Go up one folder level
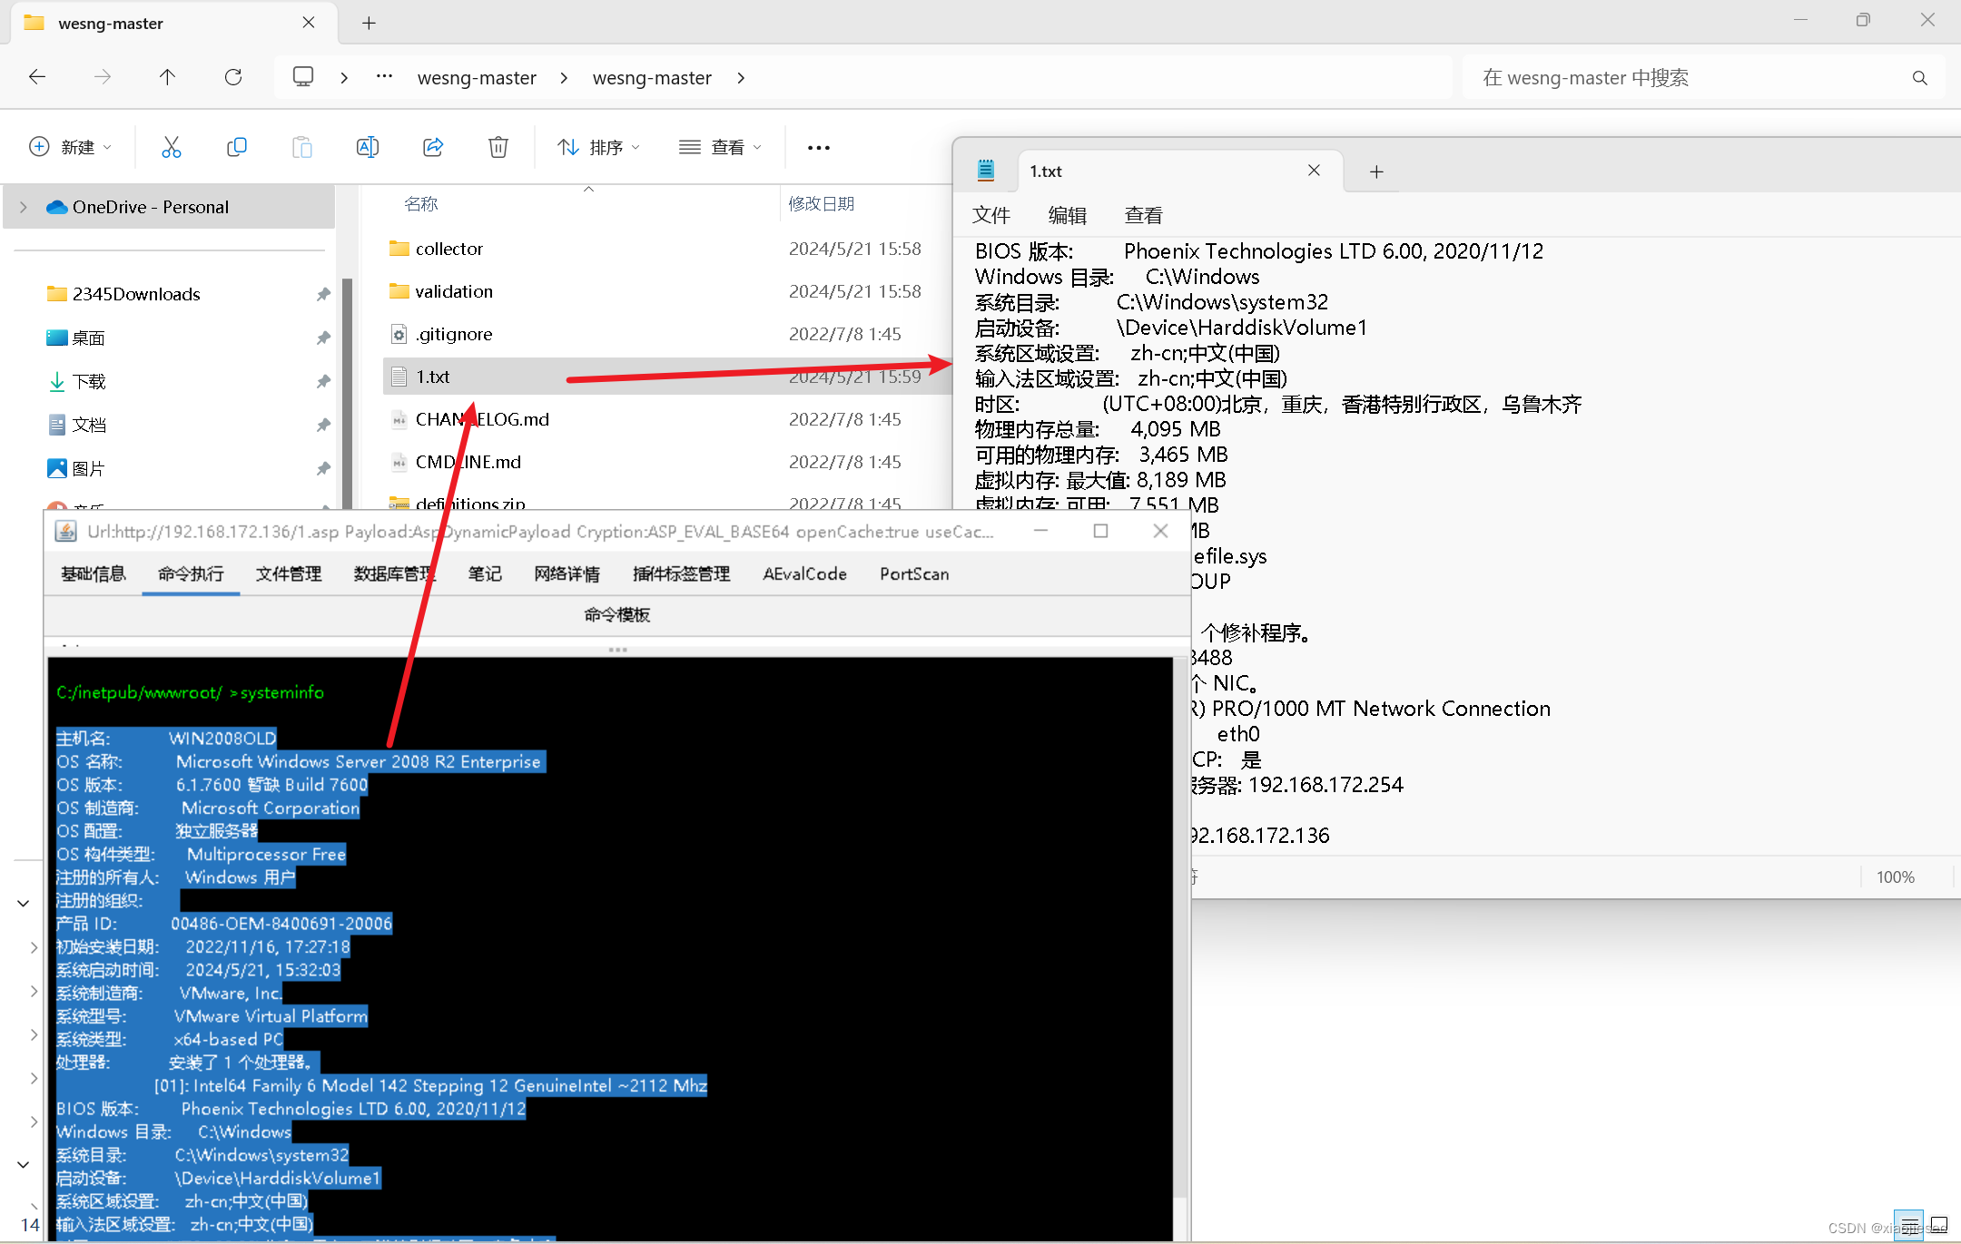The width and height of the screenshot is (1961, 1244). pos(167,77)
